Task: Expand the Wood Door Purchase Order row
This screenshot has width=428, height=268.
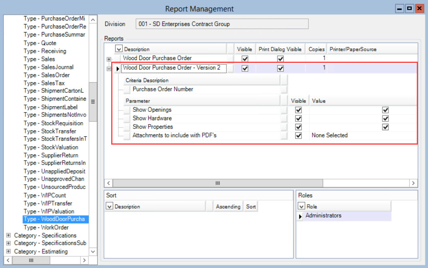Action: tap(109, 59)
